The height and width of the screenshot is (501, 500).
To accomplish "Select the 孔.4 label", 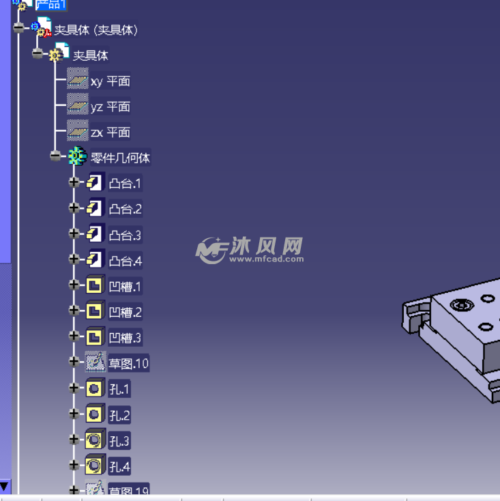I will click(x=119, y=467).
